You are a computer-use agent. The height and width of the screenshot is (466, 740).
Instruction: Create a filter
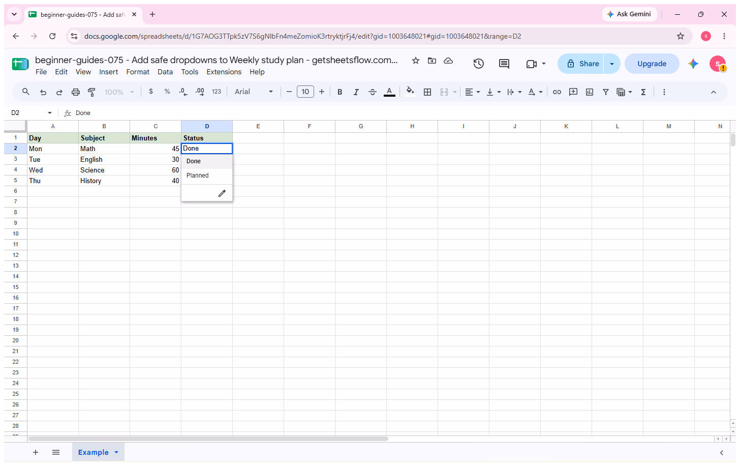(x=606, y=92)
